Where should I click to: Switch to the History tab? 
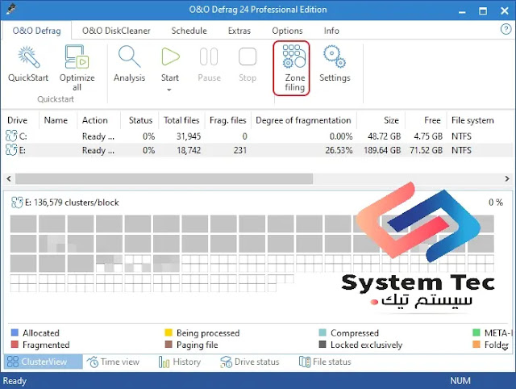(180, 362)
